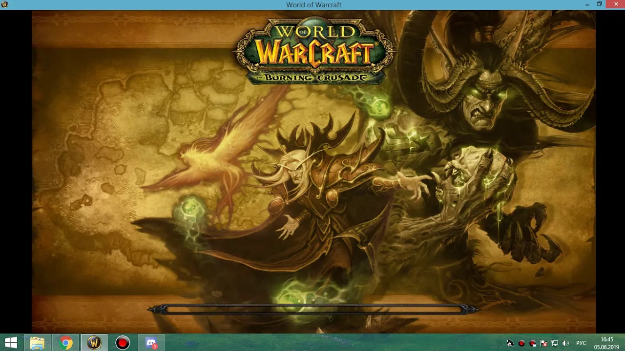Viewport: 625px width, 351px height.
Task: Click the Burning Crusade logo on loading screen
Action: pos(315,50)
